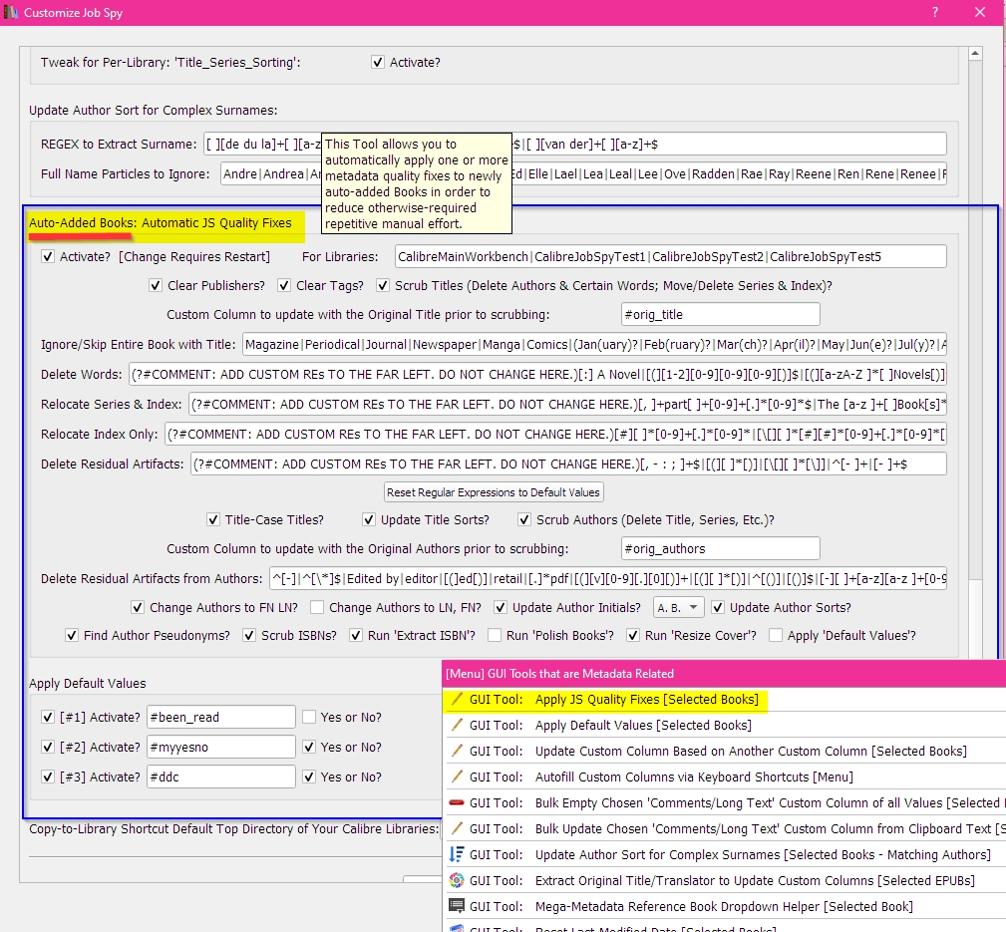The image size is (1006, 932).
Task: Click the #been_read default value field
Action: (x=220, y=717)
